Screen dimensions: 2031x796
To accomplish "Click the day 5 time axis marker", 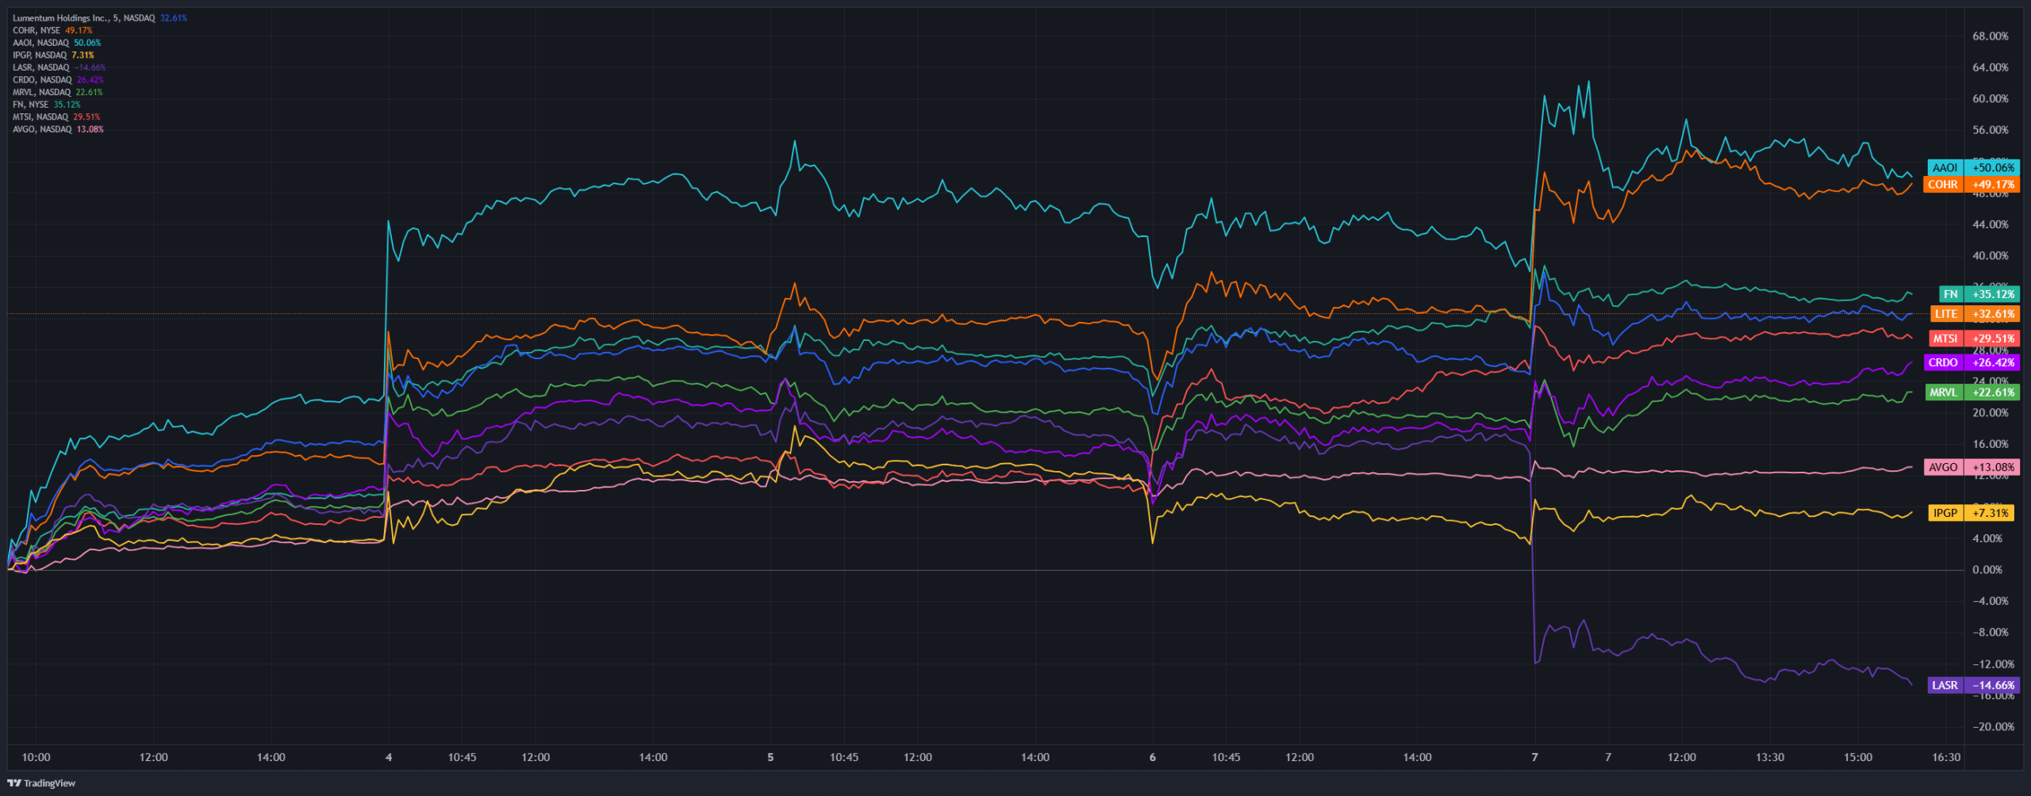I will point(770,757).
